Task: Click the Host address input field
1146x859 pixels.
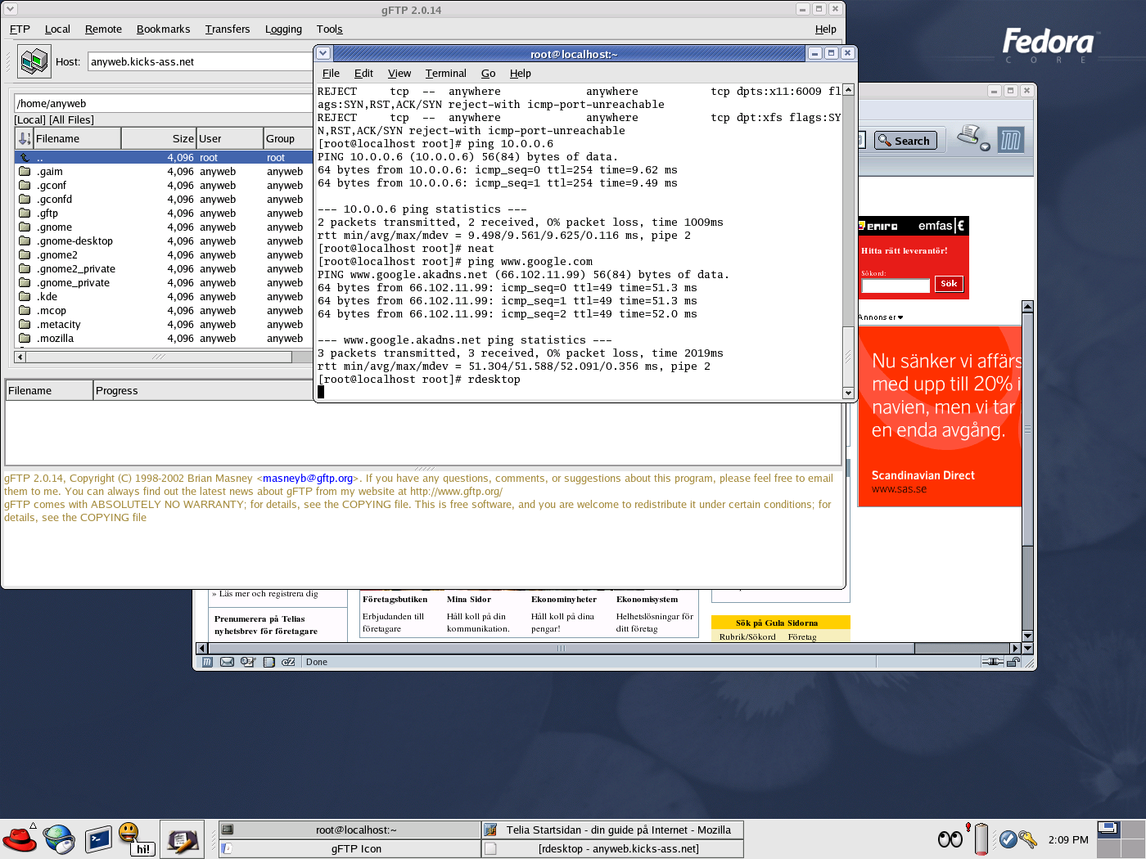Action: [x=201, y=61]
